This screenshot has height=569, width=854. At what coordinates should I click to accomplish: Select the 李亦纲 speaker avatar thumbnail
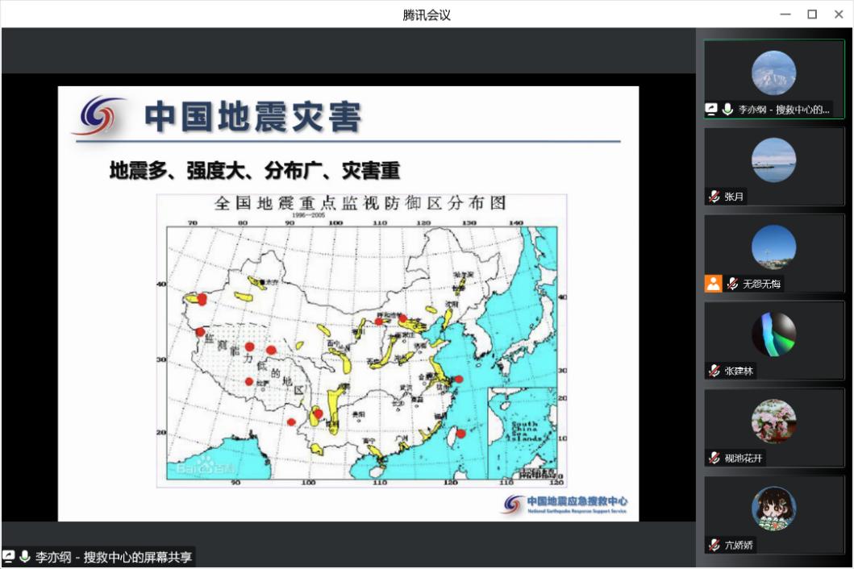pos(773,73)
